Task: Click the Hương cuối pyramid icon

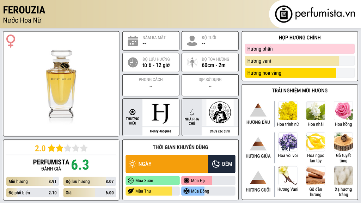Action: tap(258, 178)
